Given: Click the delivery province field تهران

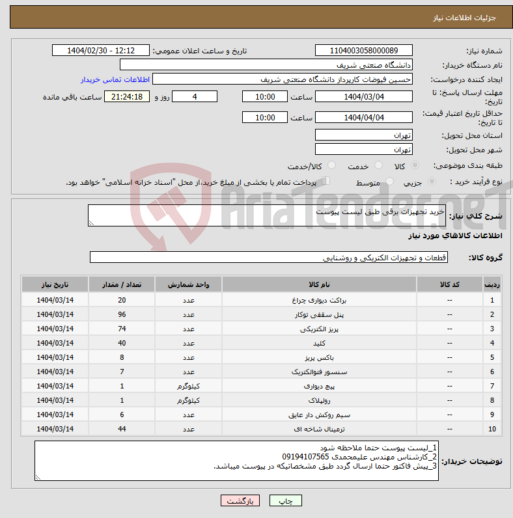Looking at the screenshot, I should (364, 135).
